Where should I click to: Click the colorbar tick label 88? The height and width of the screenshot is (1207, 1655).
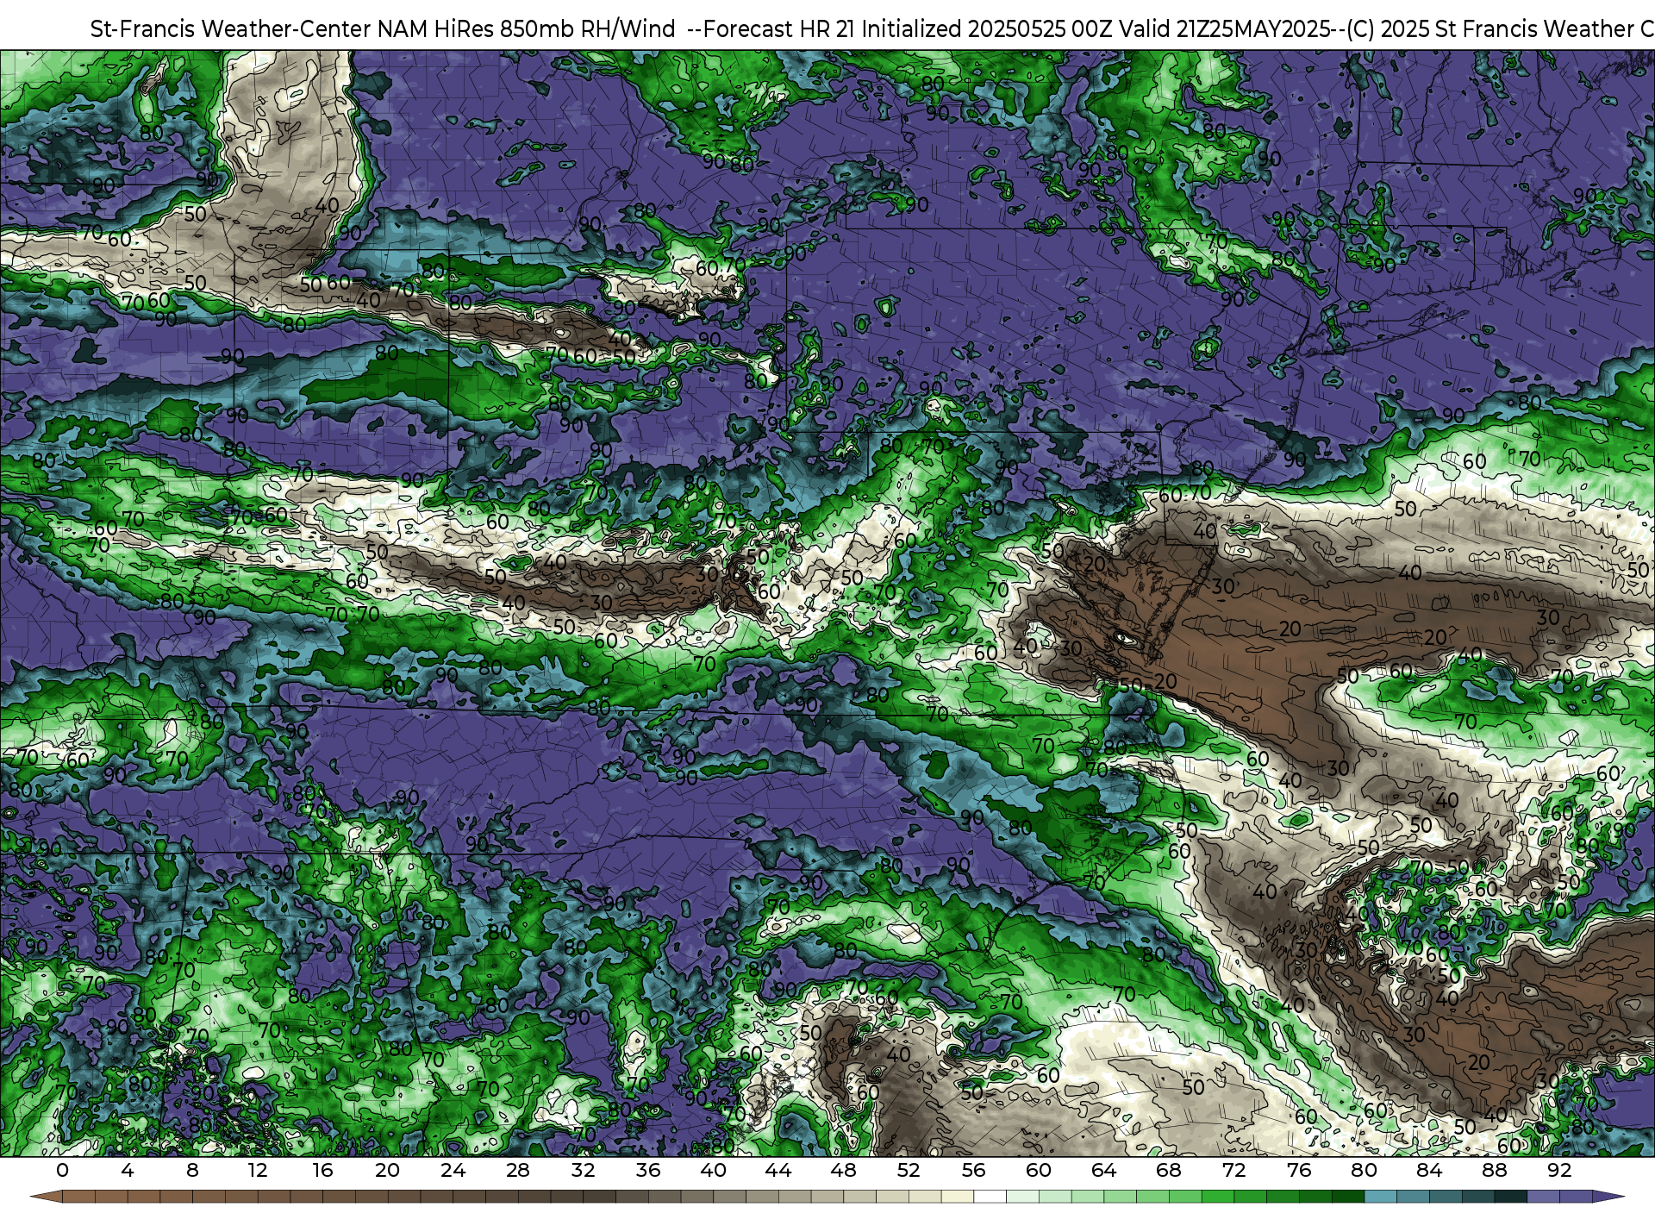click(x=1495, y=1170)
